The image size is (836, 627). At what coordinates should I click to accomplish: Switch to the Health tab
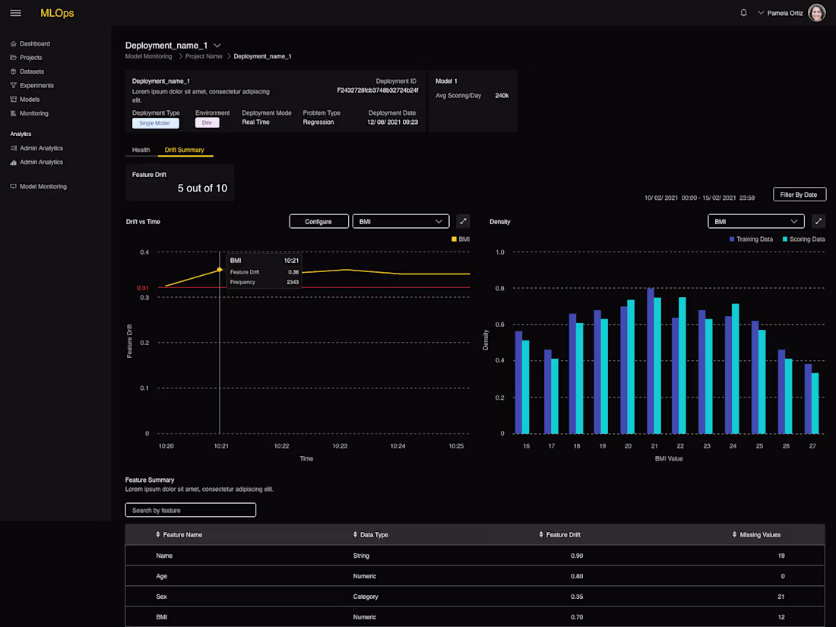click(x=141, y=150)
